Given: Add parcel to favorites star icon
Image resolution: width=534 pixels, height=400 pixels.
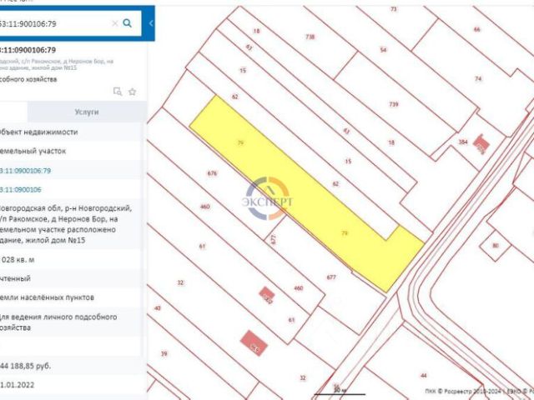Looking at the screenshot, I should [132, 92].
